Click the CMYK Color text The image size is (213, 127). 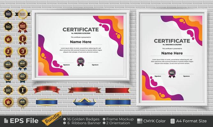[155, 121]
